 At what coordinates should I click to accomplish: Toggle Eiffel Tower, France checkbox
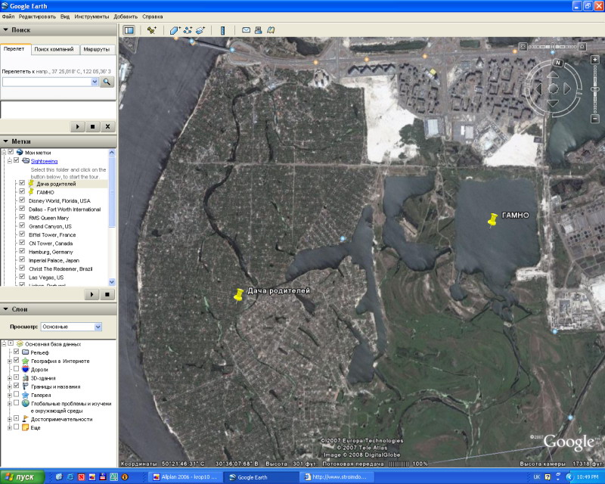22,234
